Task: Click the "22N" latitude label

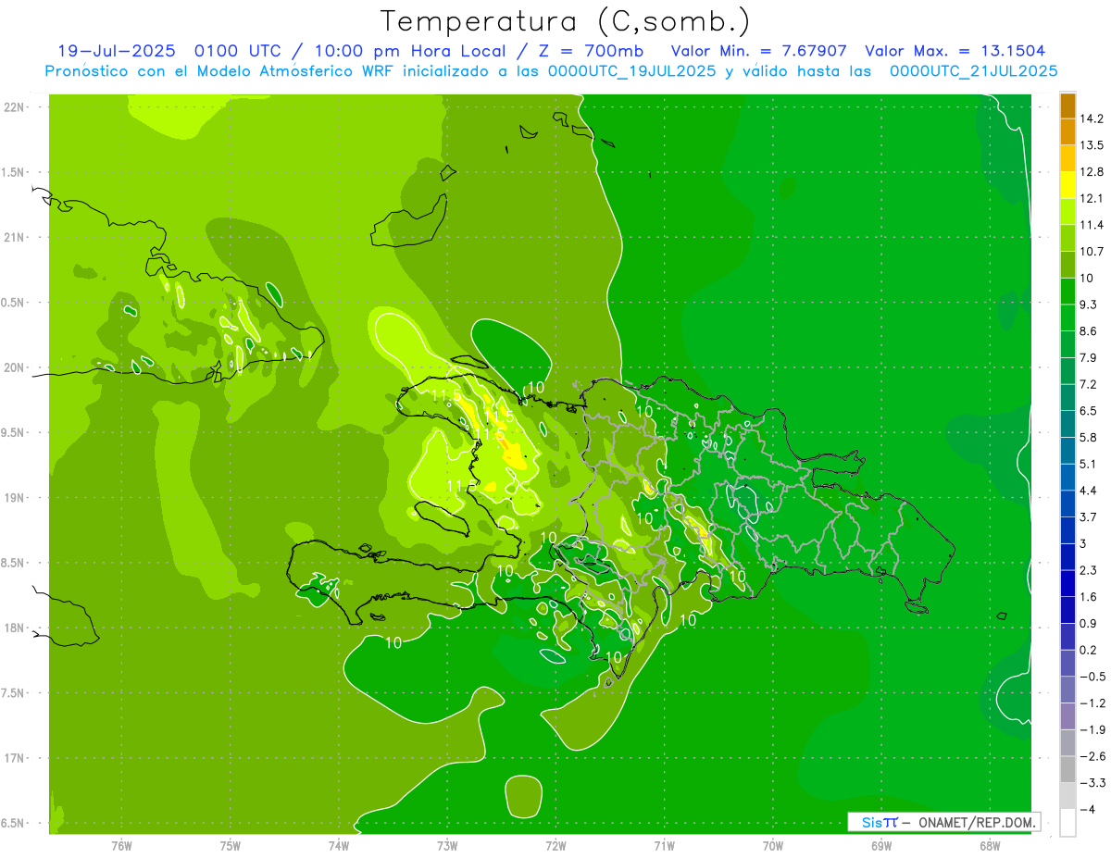Action: (13, 107)
